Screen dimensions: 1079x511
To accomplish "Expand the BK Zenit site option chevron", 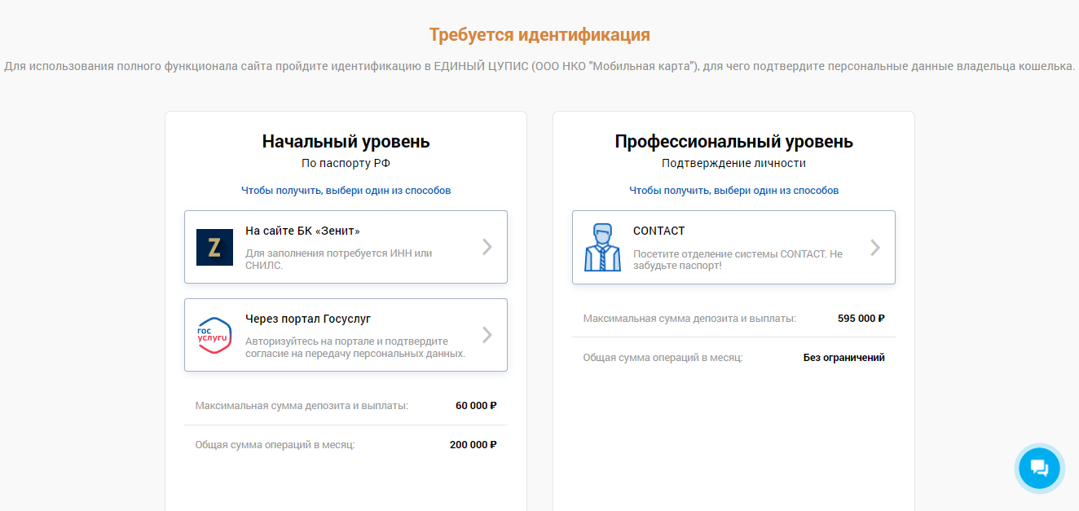I will [x=487, y=247].
